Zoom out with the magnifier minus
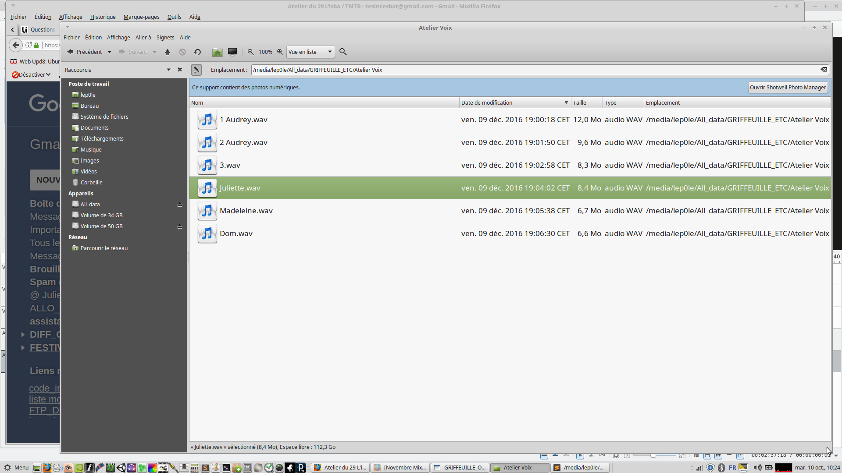Screen dimensions: 842x473 coord(250,52)
